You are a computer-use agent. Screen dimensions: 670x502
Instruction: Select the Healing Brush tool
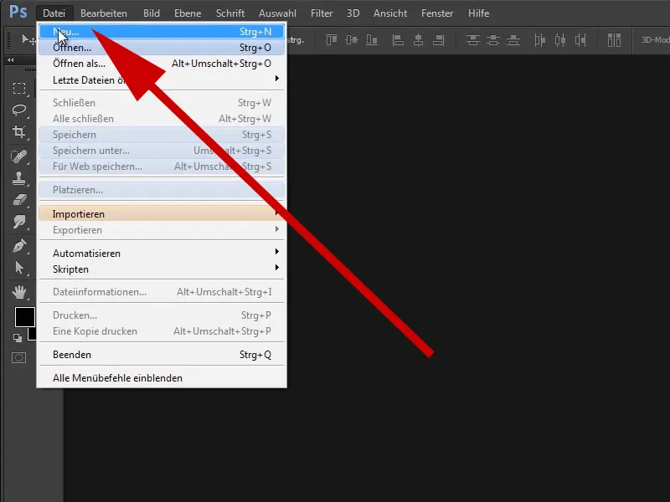click(18, 156)
